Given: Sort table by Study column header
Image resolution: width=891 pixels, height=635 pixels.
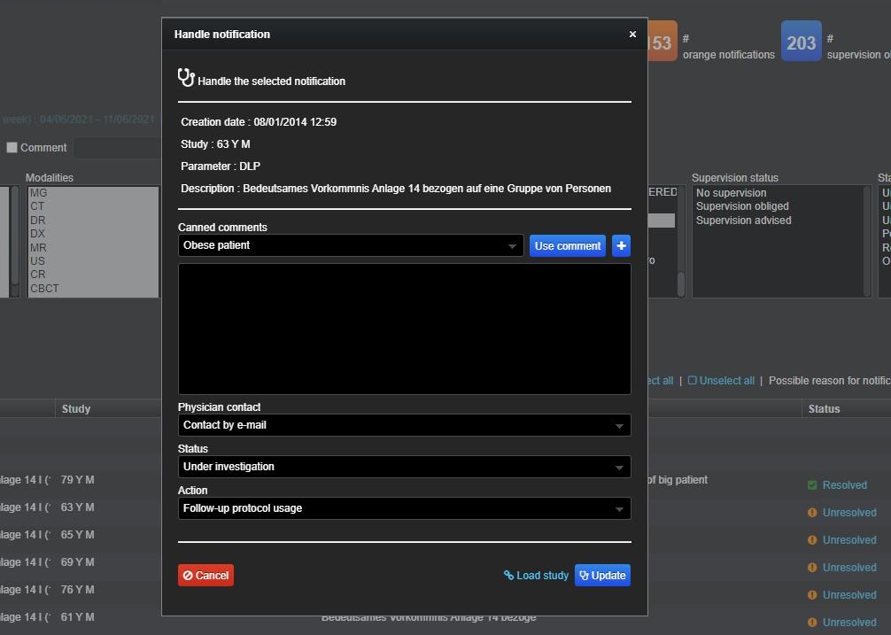Looking at the screenshot, I should point(76,409).
